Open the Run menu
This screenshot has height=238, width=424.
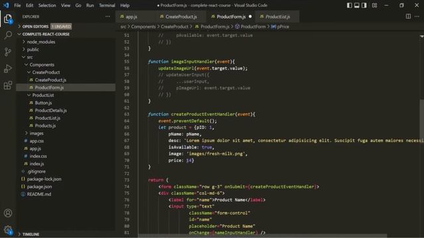pyautogui.click(x=90, y=5)
